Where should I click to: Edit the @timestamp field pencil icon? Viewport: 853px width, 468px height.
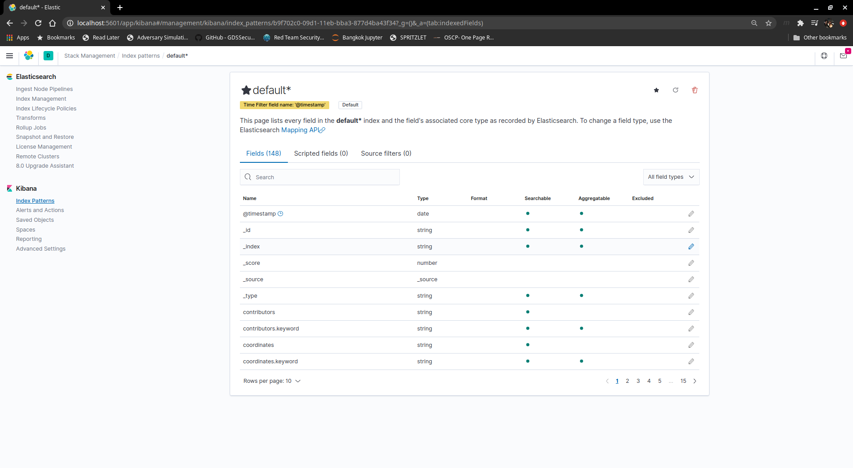point(691,214)
